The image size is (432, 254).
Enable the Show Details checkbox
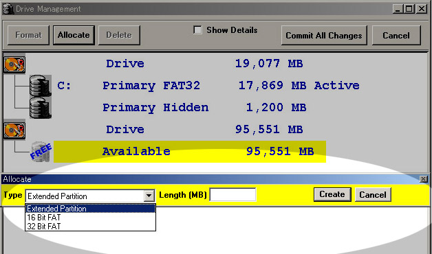pos(197,30)
